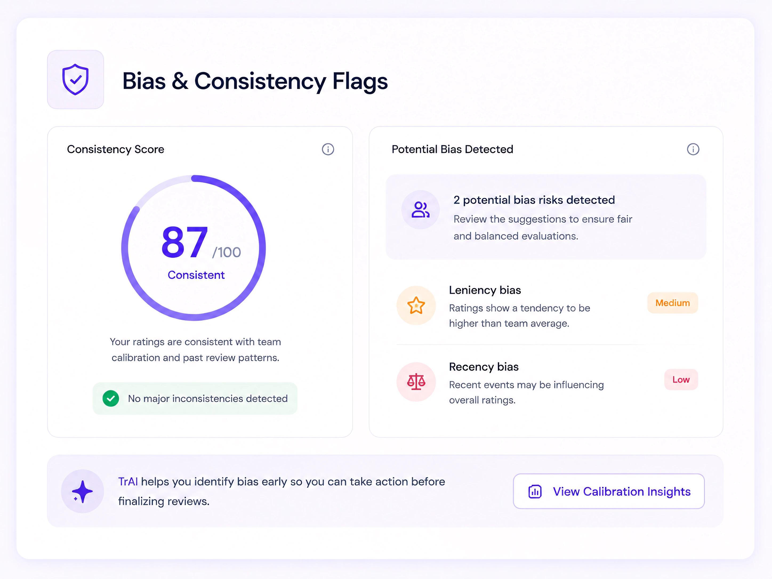
Task: Click the shield checkmark icon beside the title
Action: (75, 80)
